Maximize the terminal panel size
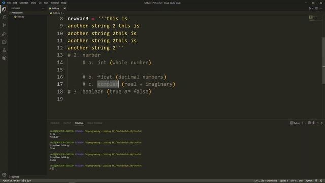 [x=318, y=123]
